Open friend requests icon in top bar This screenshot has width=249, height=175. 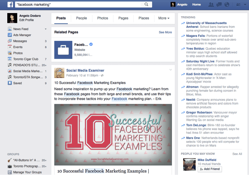211,5
